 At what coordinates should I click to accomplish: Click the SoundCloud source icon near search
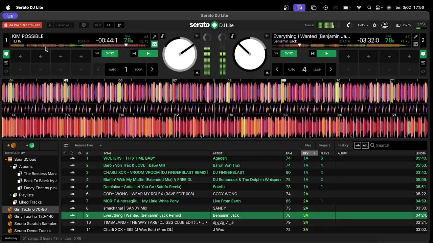pyautogui.click(x=357, y=145)
